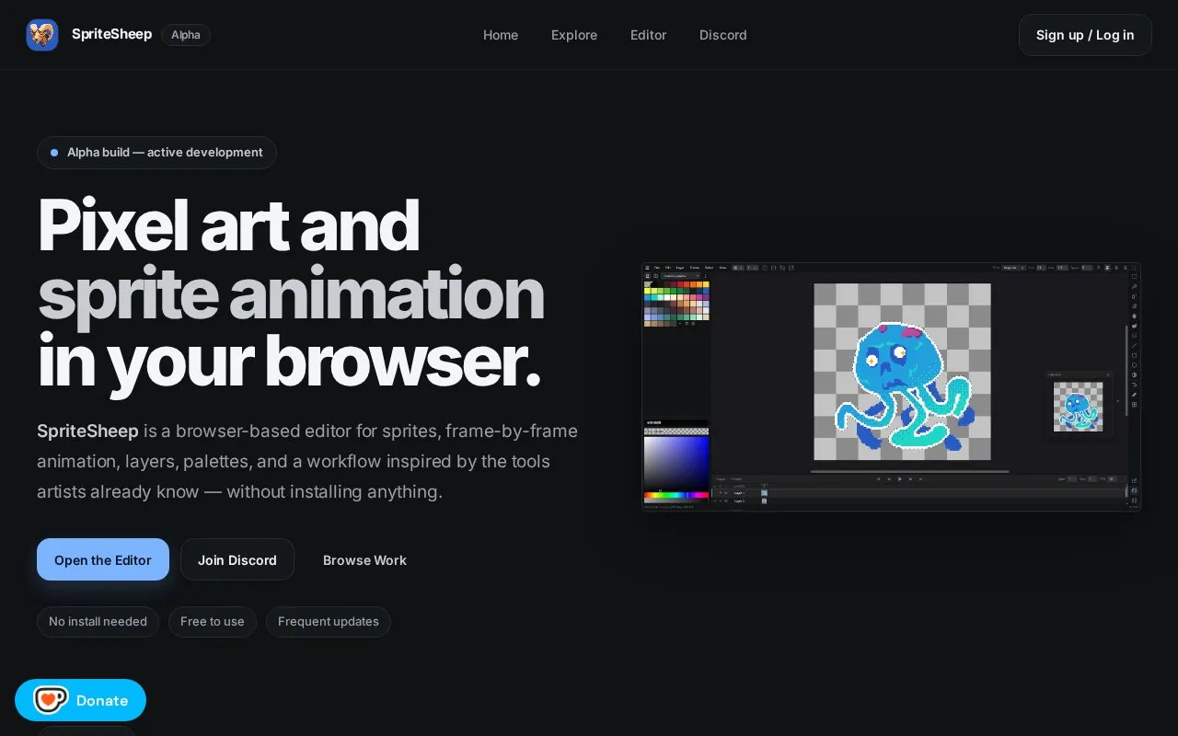
Task: Click the No install needed chip
Action: coord(98,622)
